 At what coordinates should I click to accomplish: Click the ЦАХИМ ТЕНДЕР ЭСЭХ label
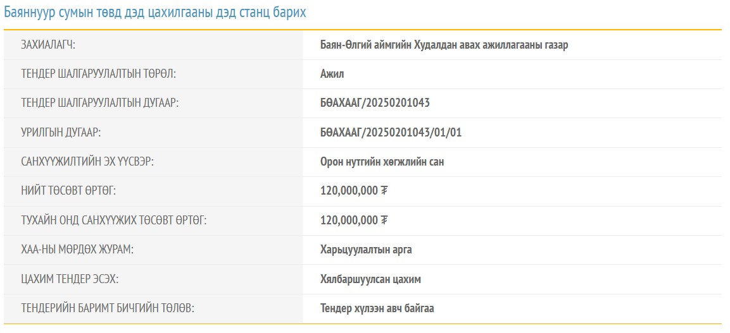pyautogui.click(x=70, y=279)
